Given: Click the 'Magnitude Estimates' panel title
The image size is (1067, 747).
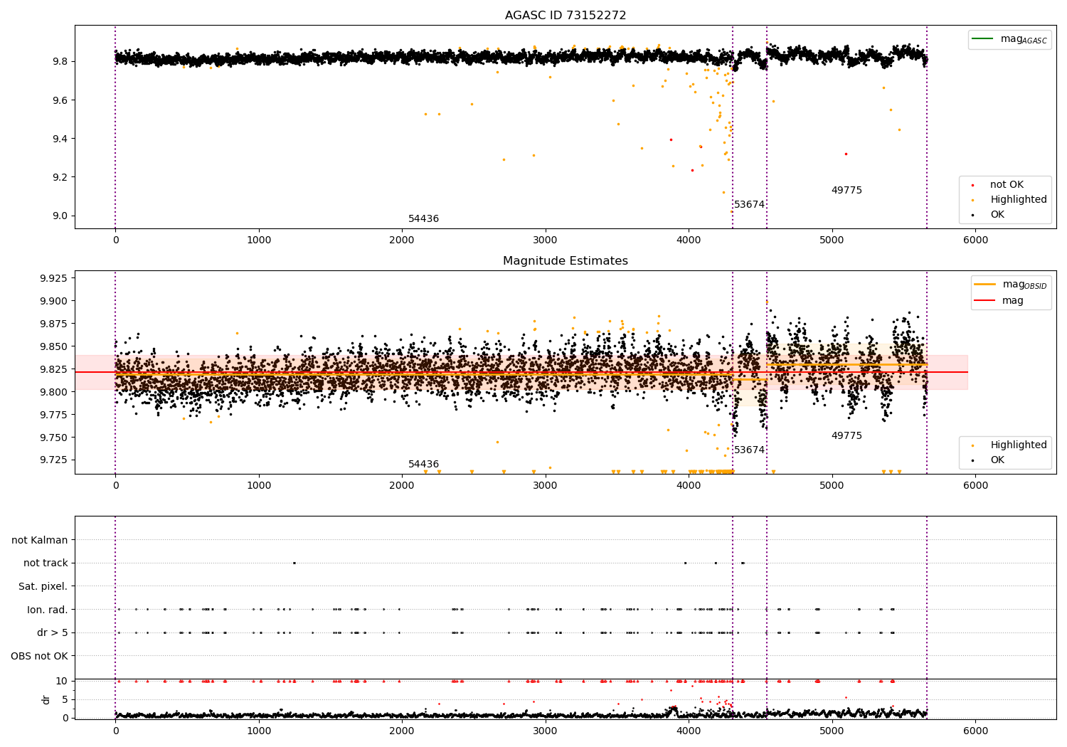Looking at the screenshot, I should (x=566, y=261).
